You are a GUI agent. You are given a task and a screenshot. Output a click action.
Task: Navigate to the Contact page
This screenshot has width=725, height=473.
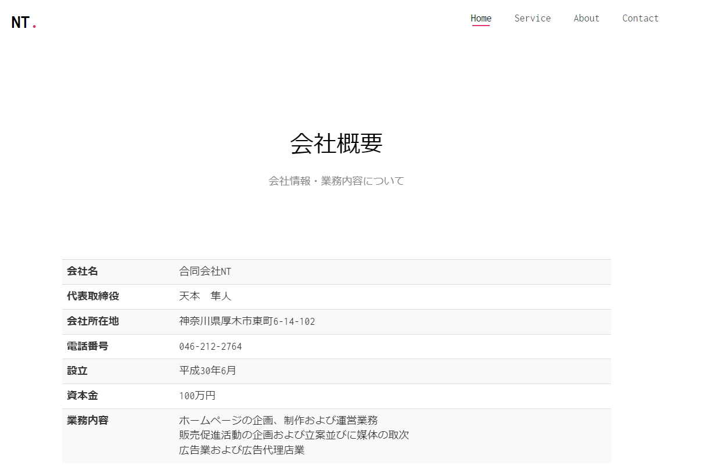[x=640, y=19]
